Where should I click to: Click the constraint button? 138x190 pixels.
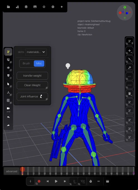[130, 68]
